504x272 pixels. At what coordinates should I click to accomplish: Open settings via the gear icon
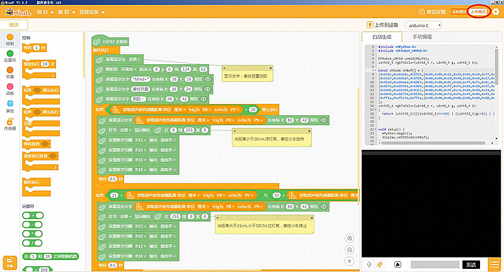pos(495,12)
